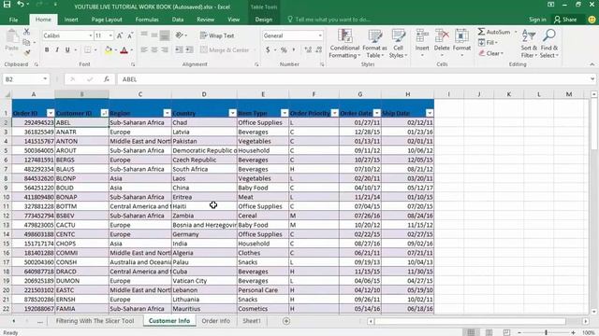
Task: Toggle Underline formatting
Action: click(67, 49)
